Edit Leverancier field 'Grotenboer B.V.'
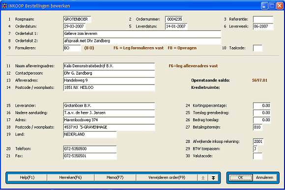 (109, 106)
